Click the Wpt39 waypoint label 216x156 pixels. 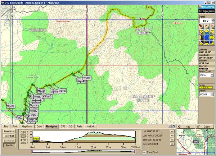(x=37, y=97)
